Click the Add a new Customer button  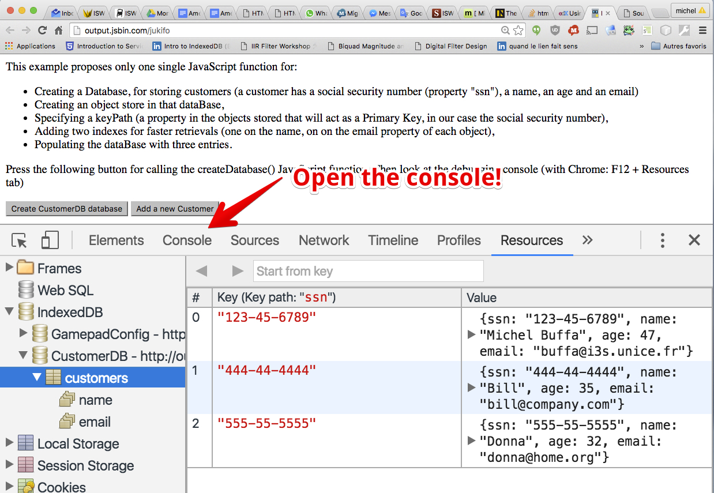click(x=175, y=209)
